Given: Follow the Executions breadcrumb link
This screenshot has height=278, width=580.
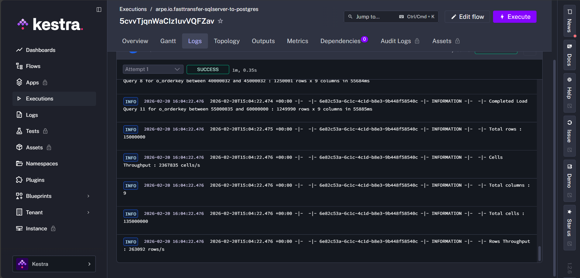Looking at the screenshot, I should coord(133,9).
